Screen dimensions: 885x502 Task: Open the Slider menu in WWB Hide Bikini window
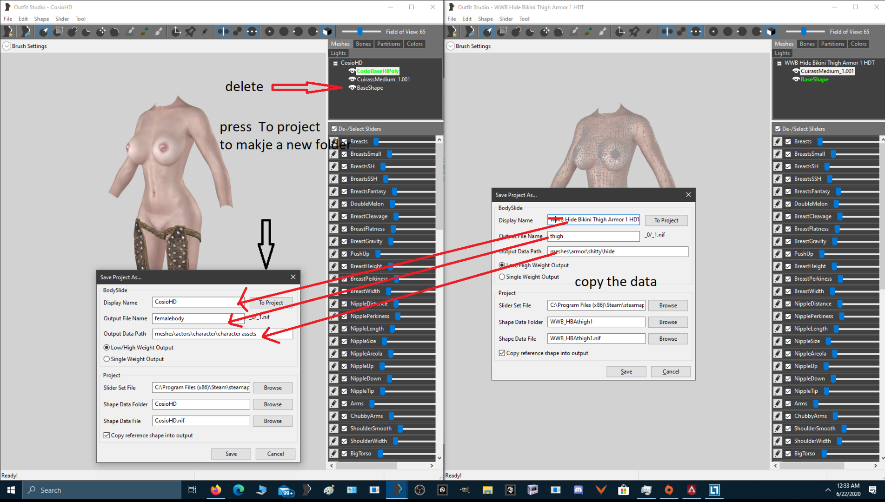click(x=506, y=19)
